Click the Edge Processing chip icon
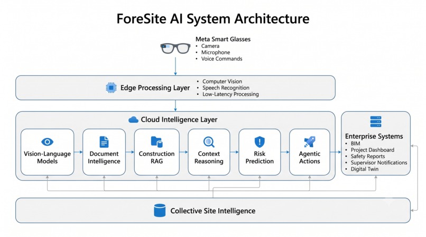The width and height of the screenshot is (426, 237). click(111, 88)
